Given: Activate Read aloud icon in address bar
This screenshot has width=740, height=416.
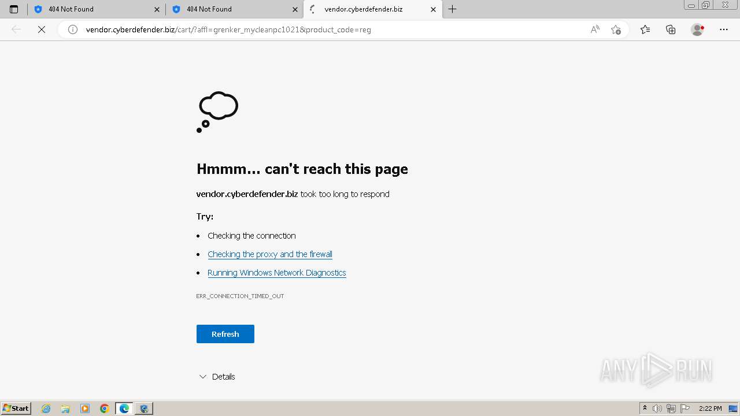Looking at the screenshot, I should pos(595,29).
